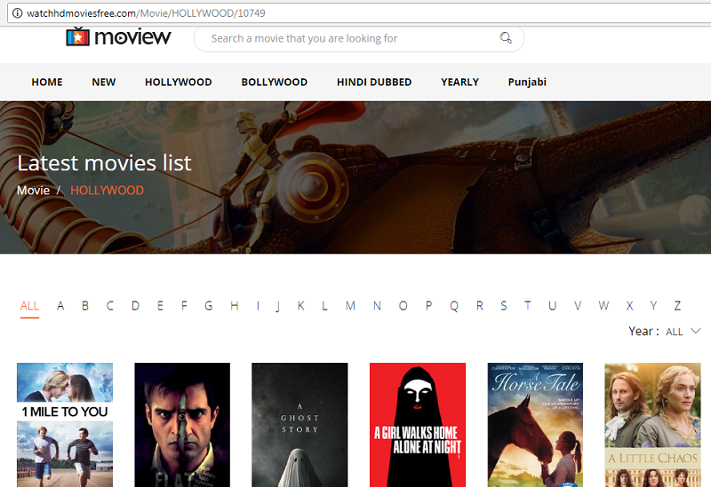711x487 pixels.
Task: Filter movies by letter N
Action: (x=377, y=306)
